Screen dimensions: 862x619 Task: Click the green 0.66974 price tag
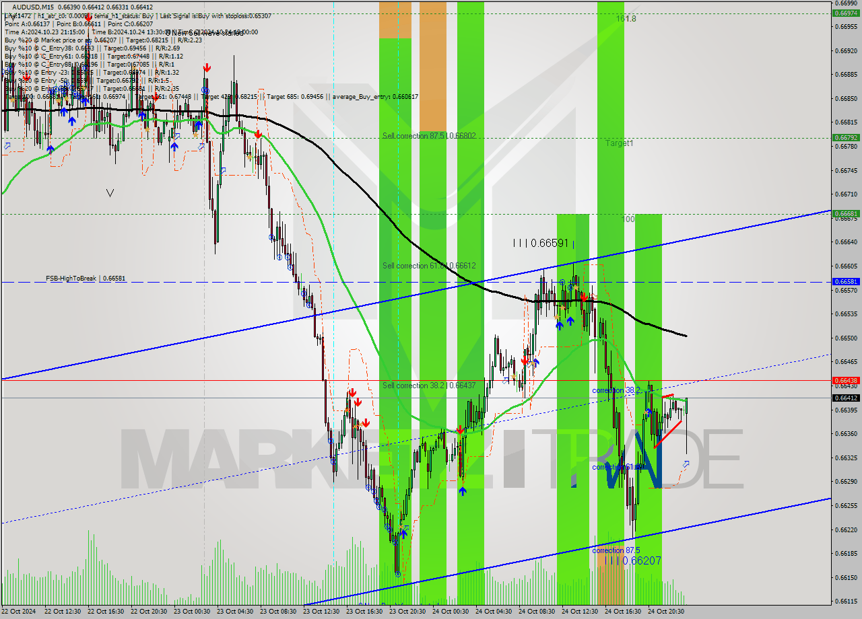click(845, 13)
